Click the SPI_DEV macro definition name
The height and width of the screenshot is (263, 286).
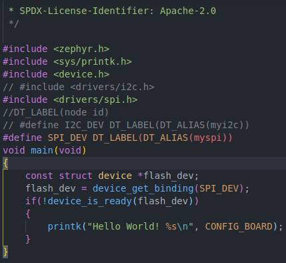(67, 138)
